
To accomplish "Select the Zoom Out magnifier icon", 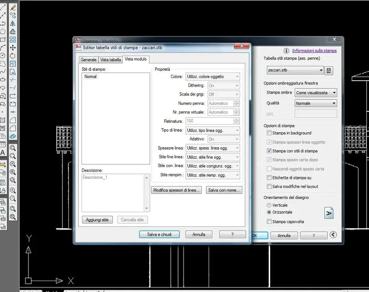I will pos(13,198).
